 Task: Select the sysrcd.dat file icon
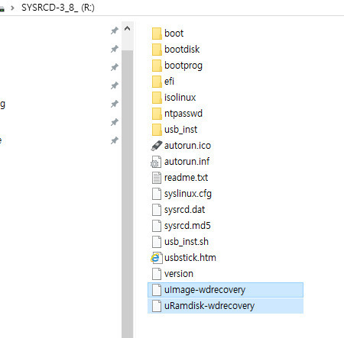click(157, 210)
